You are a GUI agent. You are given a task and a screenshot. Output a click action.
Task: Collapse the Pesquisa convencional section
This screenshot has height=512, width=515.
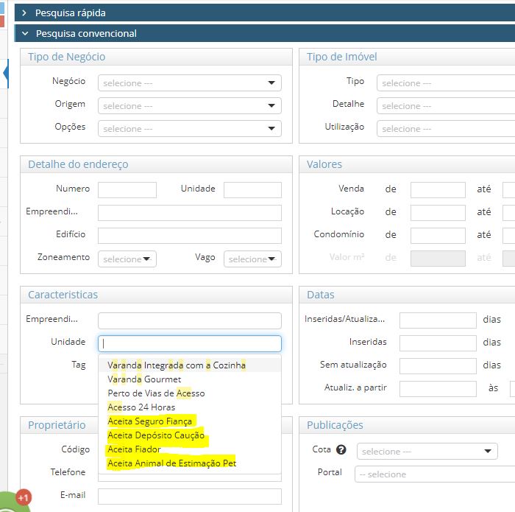pyautogui.click(x=85, y=33)
